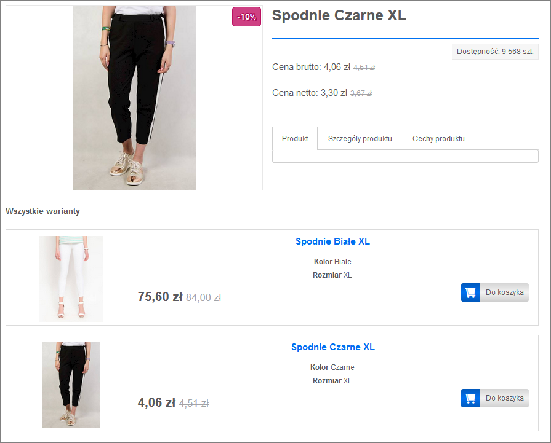Screen dimensions: 551x443
Task: Open the Spodnie Białe XL variant link
Action: click(332, 241)
